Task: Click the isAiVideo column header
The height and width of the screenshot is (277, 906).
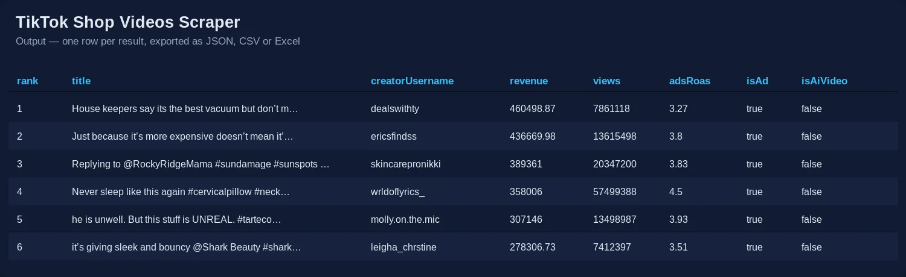Action: tap(824, 81)
